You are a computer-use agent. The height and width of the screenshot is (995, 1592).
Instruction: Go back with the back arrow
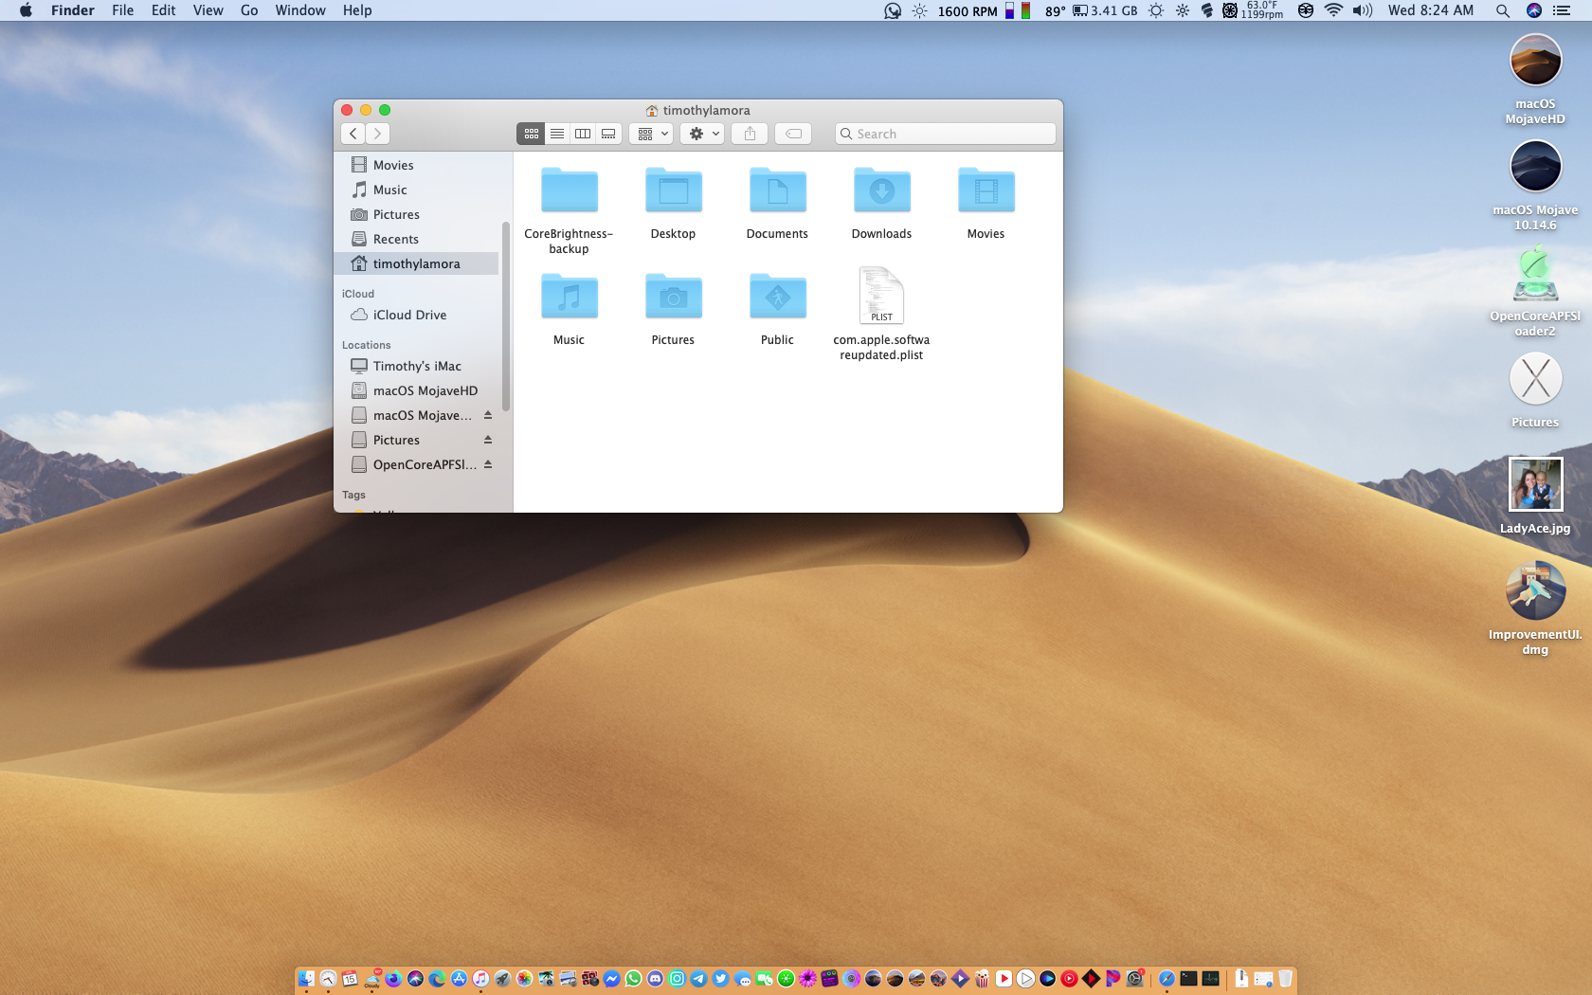[x=353, y=134]
